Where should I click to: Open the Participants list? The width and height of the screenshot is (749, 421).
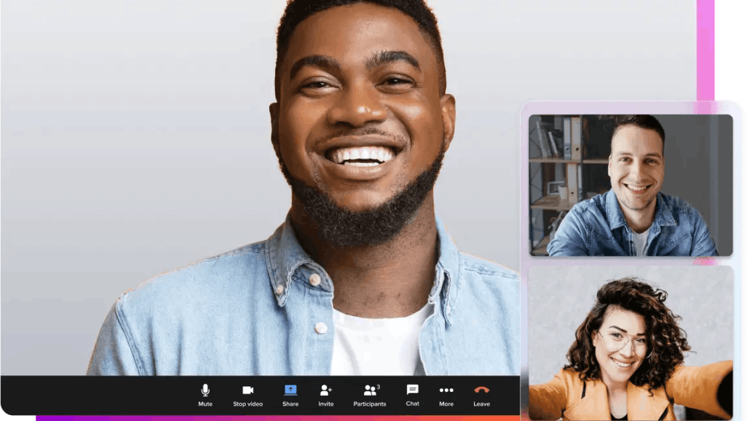pos(370,395)
